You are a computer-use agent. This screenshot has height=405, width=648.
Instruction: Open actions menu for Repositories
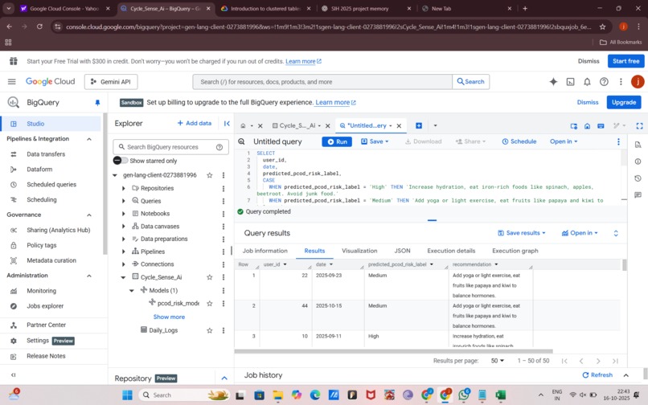[x=224, y=189]
